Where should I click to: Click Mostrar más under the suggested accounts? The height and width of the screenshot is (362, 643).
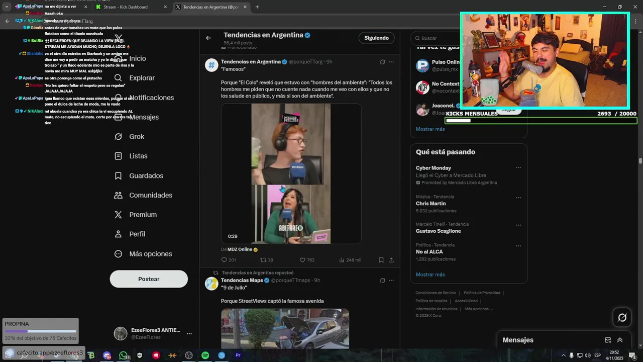point(430,129)
